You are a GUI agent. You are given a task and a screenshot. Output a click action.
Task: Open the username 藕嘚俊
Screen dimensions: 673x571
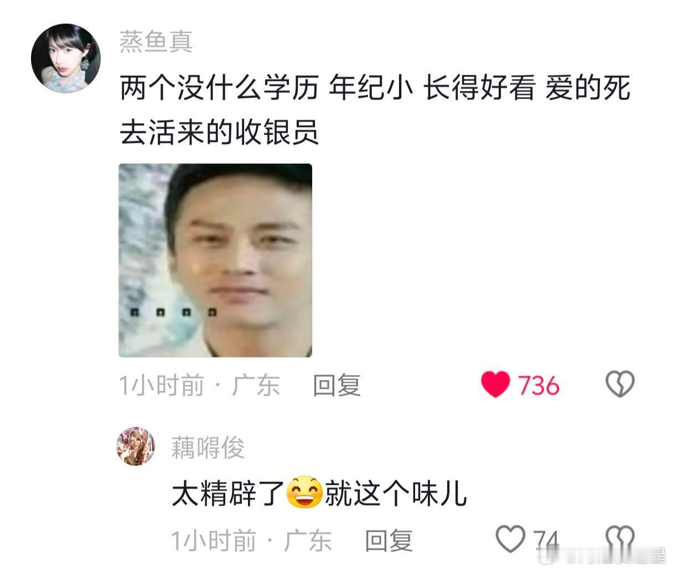tap(208, 447)
